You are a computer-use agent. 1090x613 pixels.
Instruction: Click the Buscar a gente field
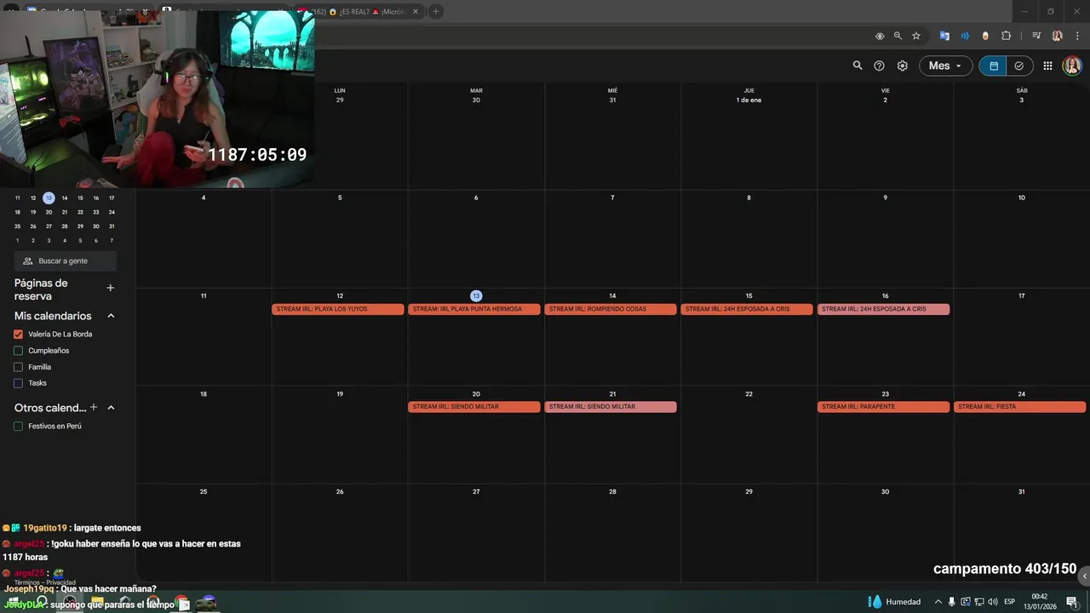[66, 261]
